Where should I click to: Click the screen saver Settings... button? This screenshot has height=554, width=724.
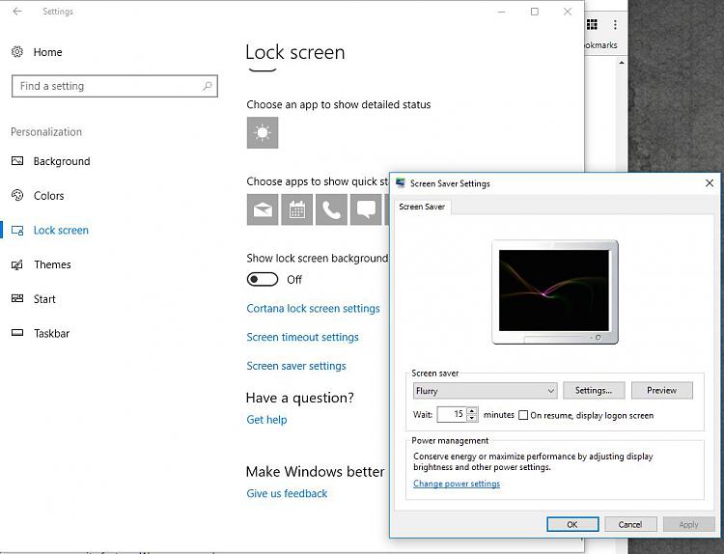pyautogui.click(x=594, y=390)
